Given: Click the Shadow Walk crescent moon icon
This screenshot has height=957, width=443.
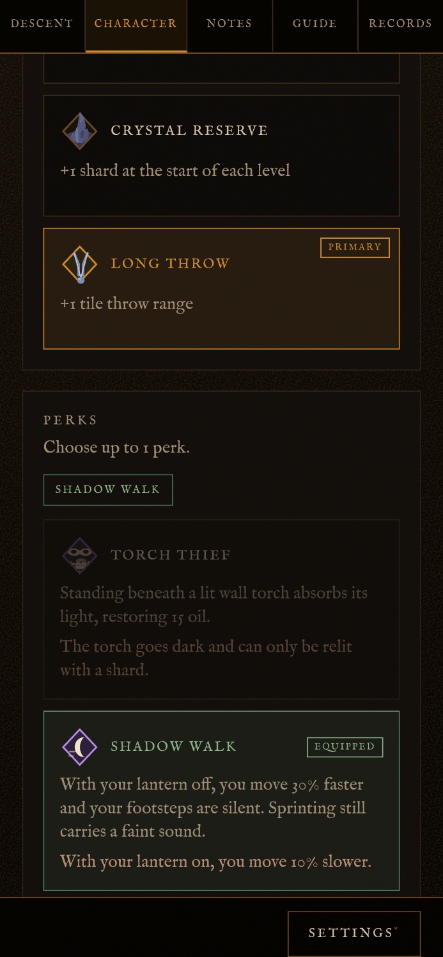Looking at the screenshot, I should click(x=80, y=746).
